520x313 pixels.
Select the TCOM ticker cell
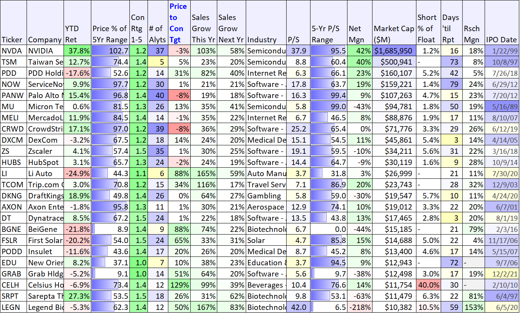coord(13,185)
